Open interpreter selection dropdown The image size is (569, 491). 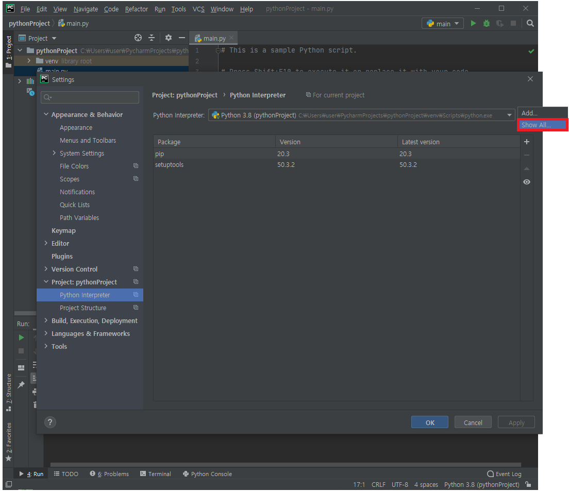[x=510, y=115]
